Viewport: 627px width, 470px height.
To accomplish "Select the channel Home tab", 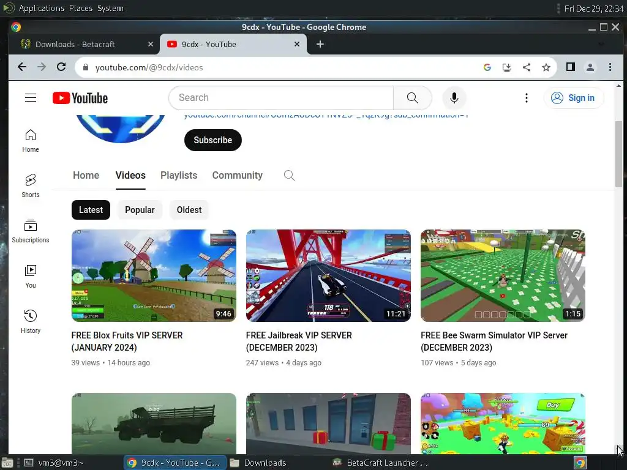I will pyautogui.click(x=86, y=176).
